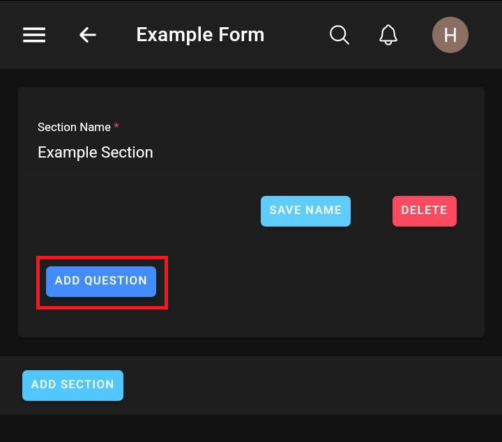Screen dimensions: 502x442
Task: Tap the three-line menu icon
Action: pos(34,35)
